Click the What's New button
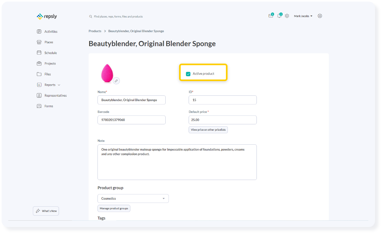Image resolution: width=383 pixels, height=235 pixels. click(x=46, y=211)
